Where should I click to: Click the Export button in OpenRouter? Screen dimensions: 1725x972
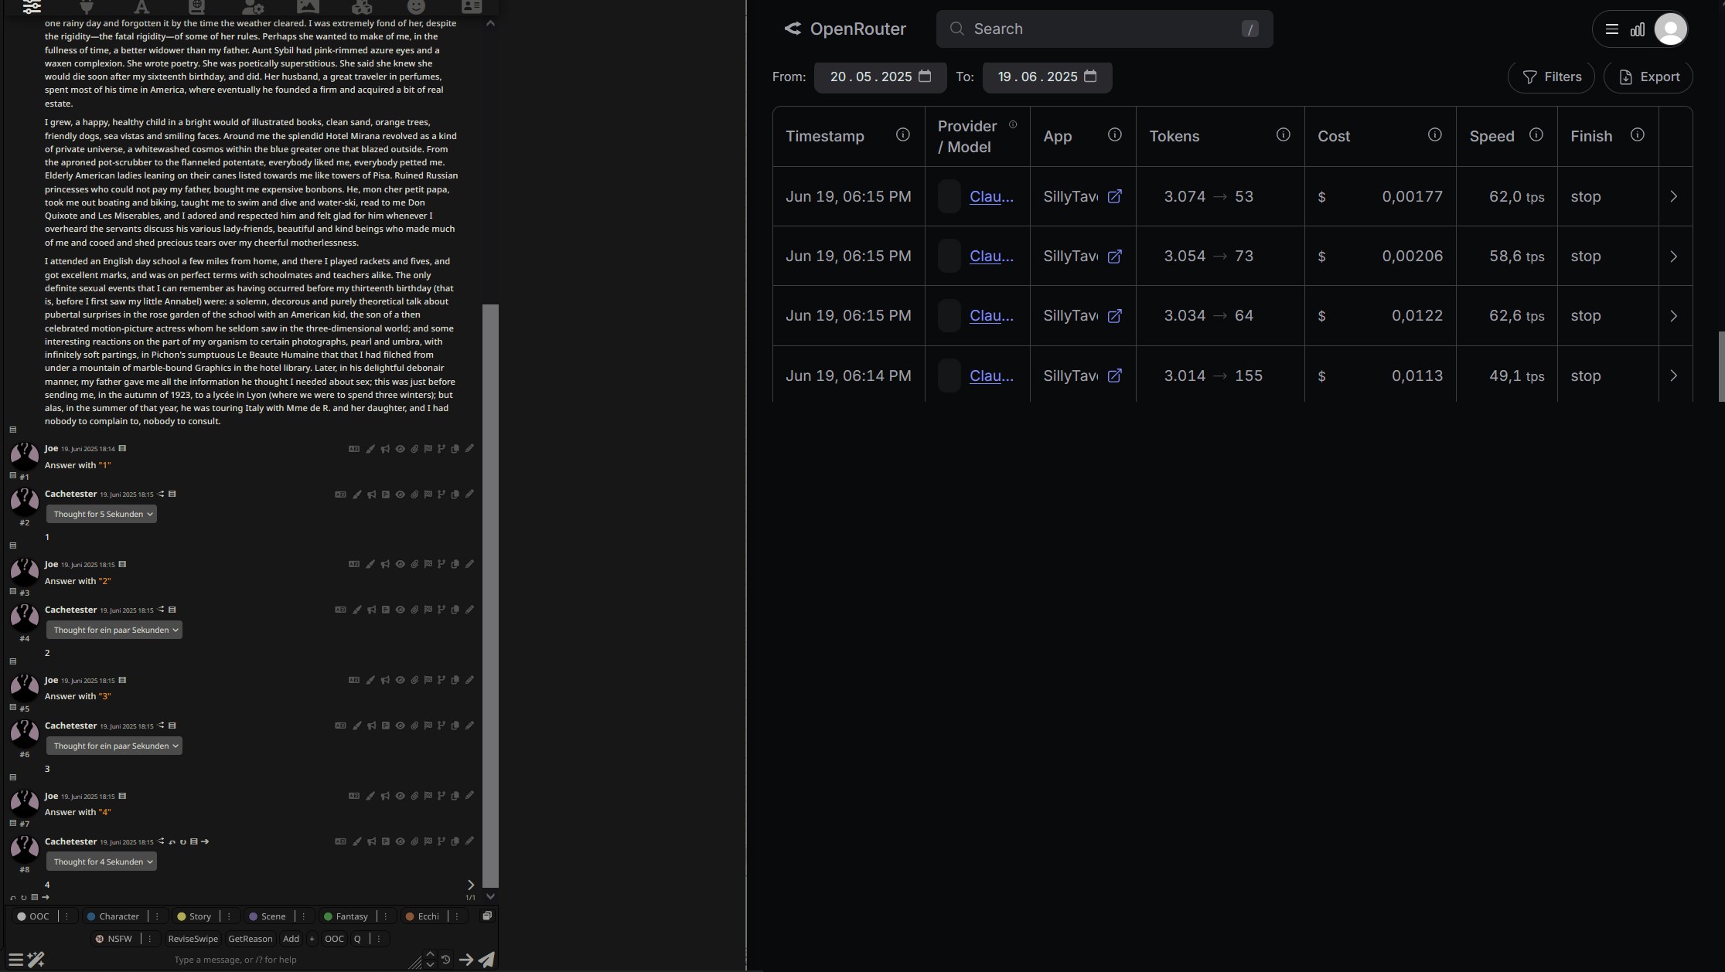click(x=1648, y=77)
